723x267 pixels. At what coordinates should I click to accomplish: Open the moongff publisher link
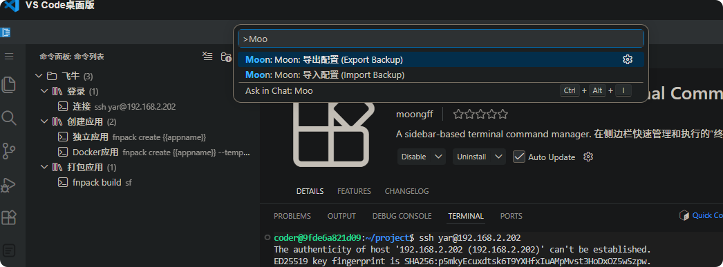coord(415,114)
